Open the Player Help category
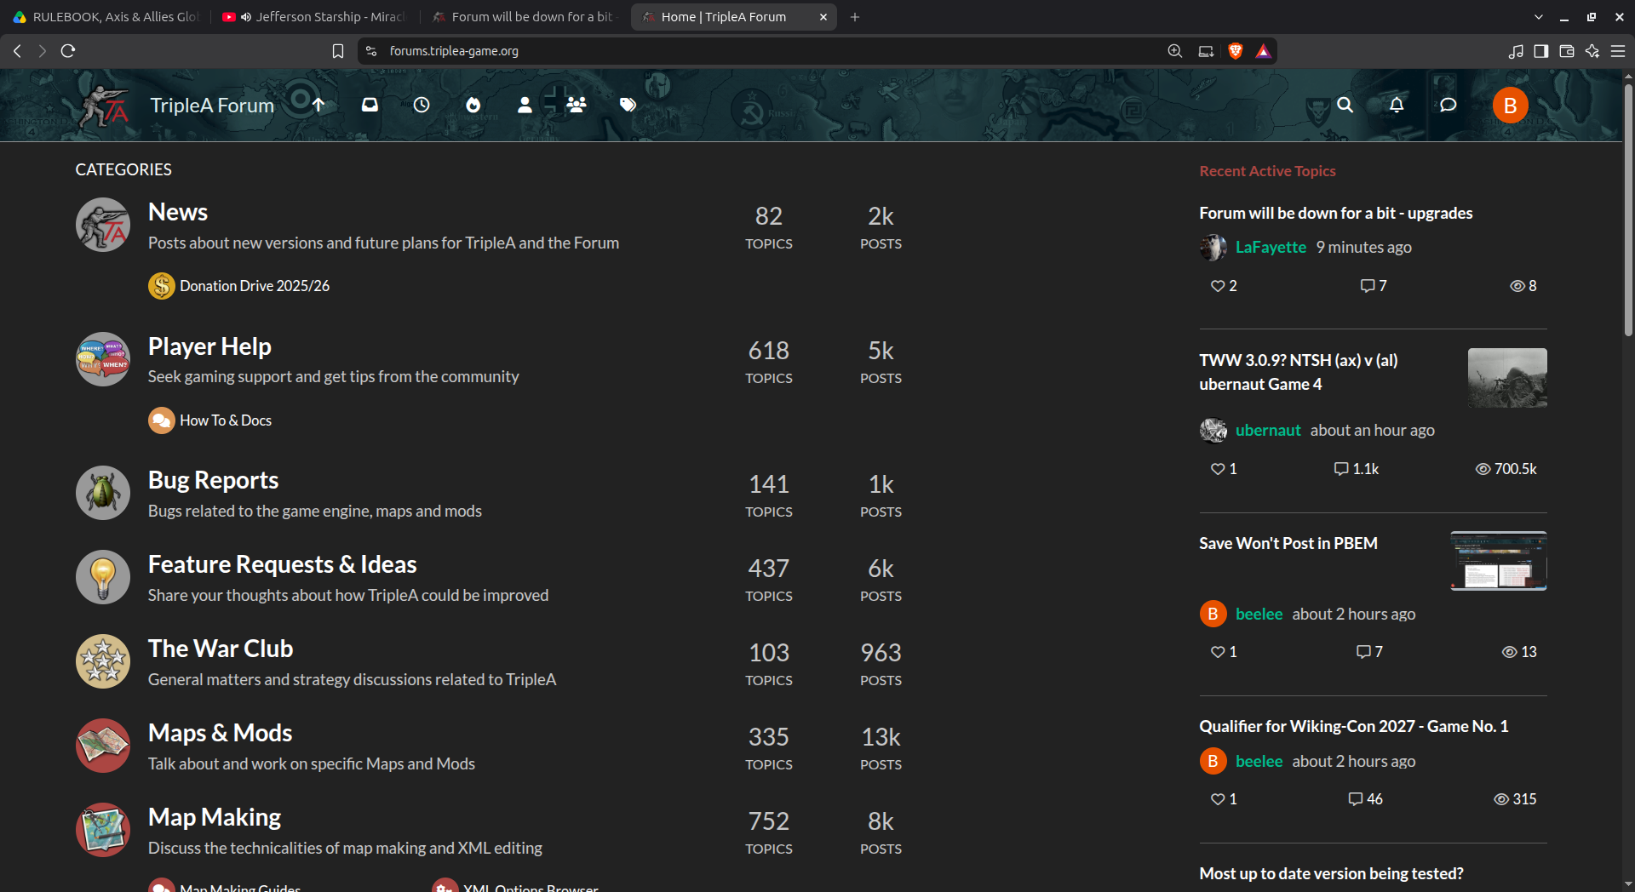Screen dimensions: 1635x892 [x=209, y=346]
